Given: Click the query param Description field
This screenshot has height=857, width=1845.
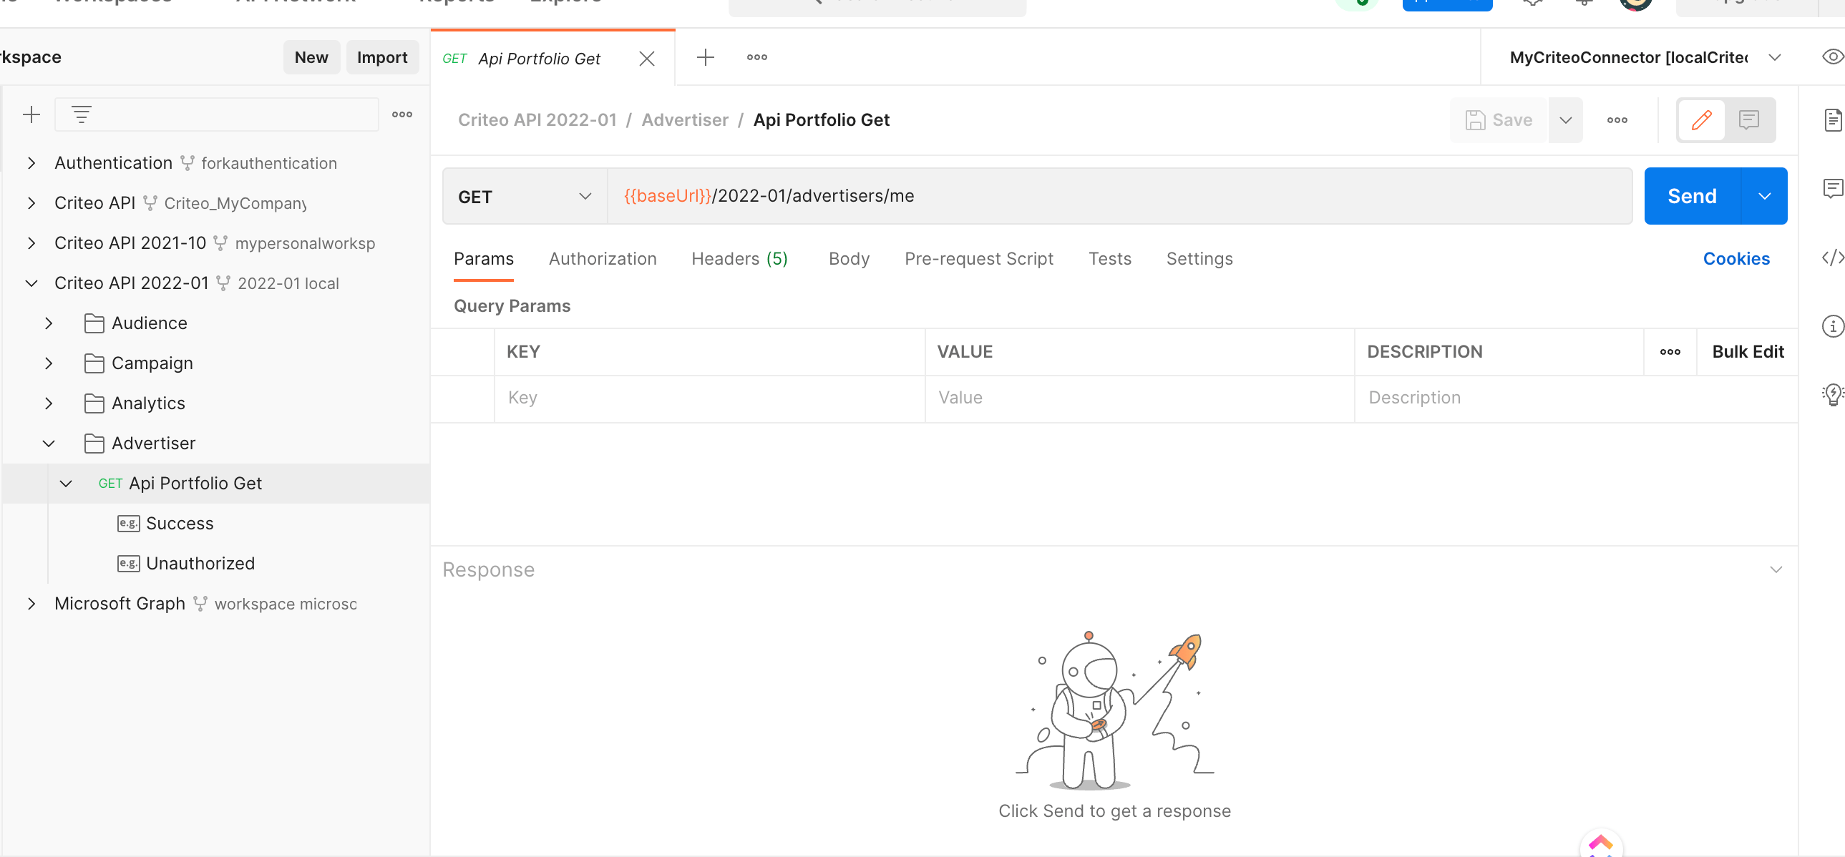Looking at the screenshot, I should click(1576, 397).
